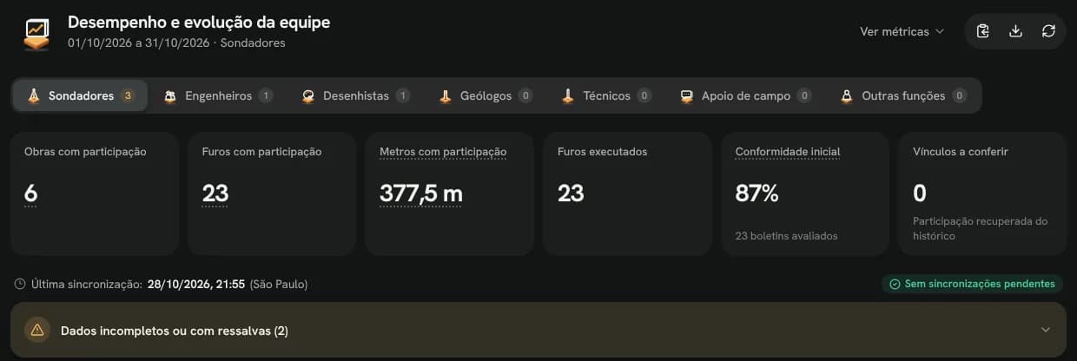Click the 377,5 m value

tap(421, 194)
